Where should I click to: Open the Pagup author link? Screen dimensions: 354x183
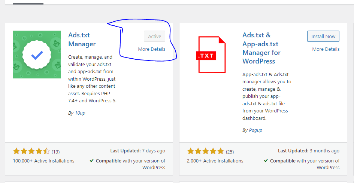[255, 130]
